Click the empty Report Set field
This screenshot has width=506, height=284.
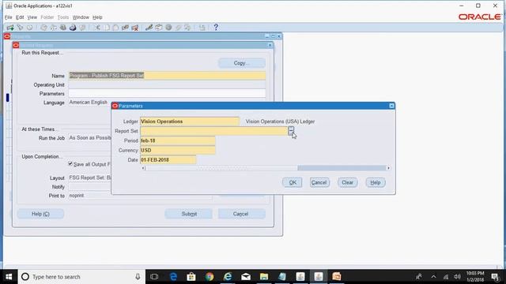tap(213, 131)
